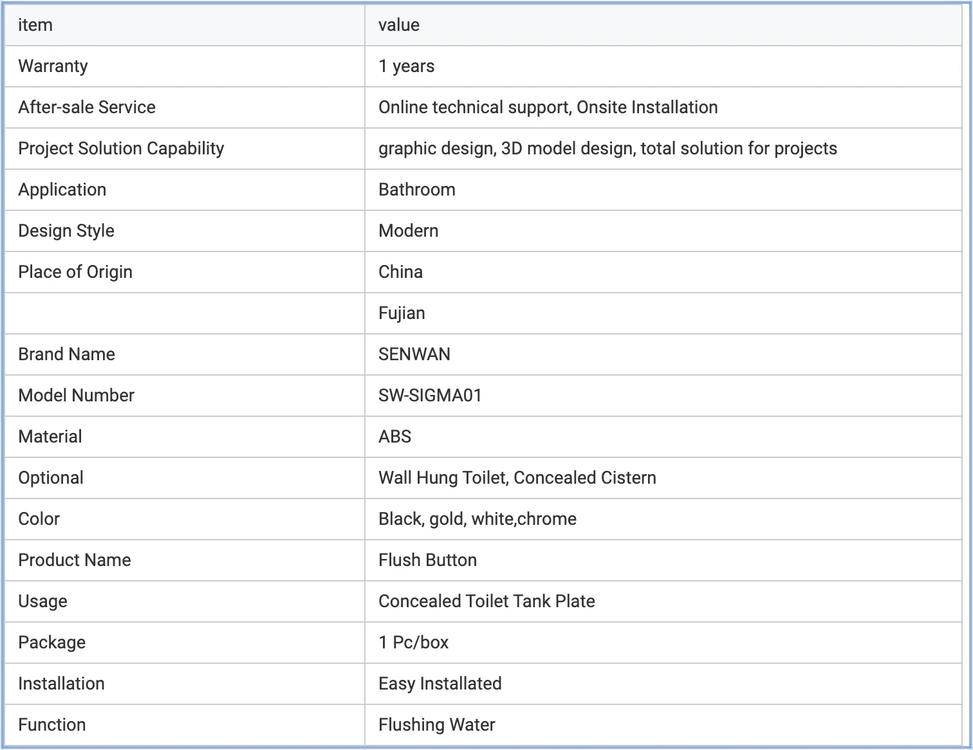Click the 'Flush Button' product name
The width and height of the screenshot is (973, 750).
(427, 560)
